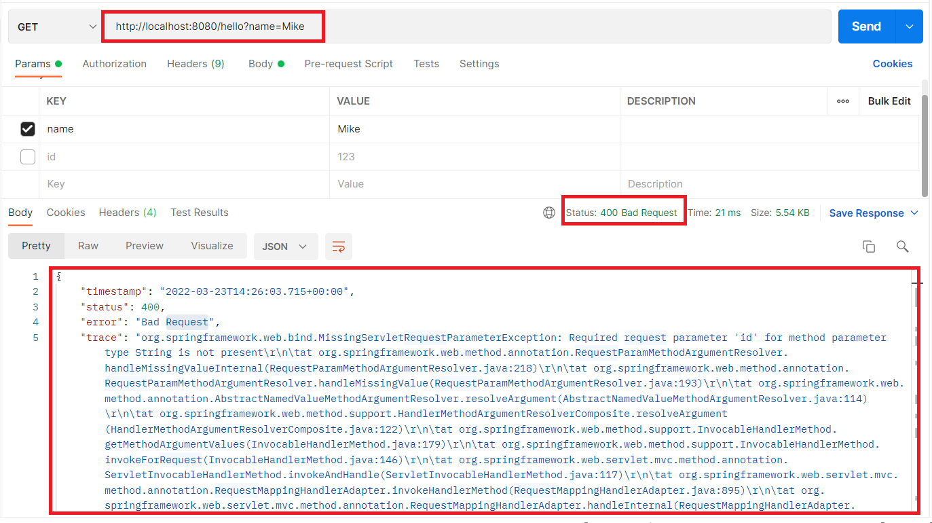932x523 pixels.
Task: Open the Cookies link
Action: 892,64
